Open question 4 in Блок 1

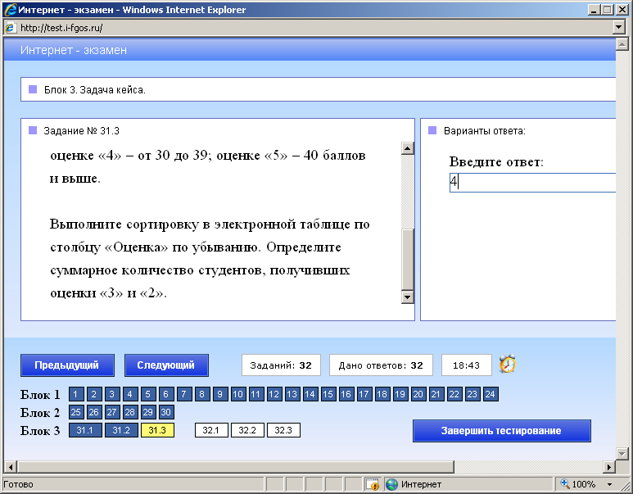tap(130, 394)
